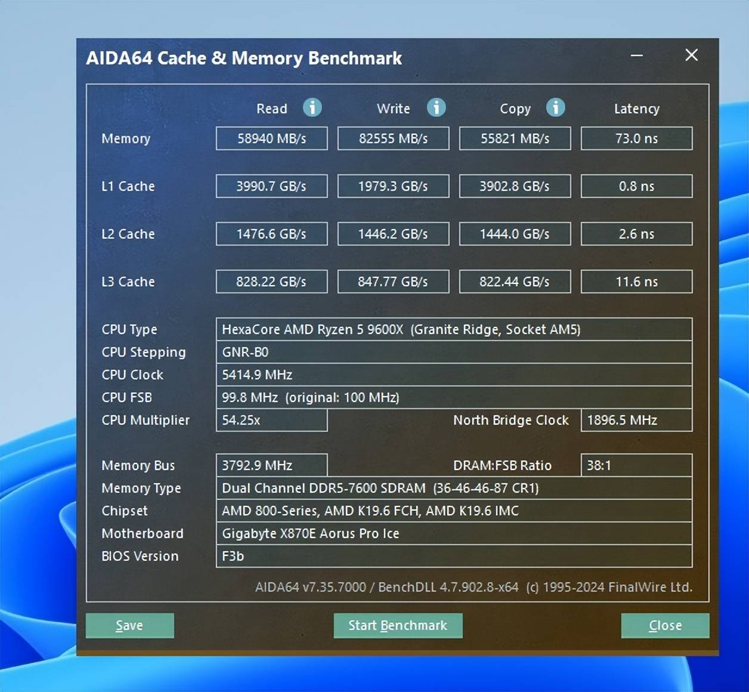
Task: Select the L3 Cache latency 11.6 ns
Action: [636, 282]
